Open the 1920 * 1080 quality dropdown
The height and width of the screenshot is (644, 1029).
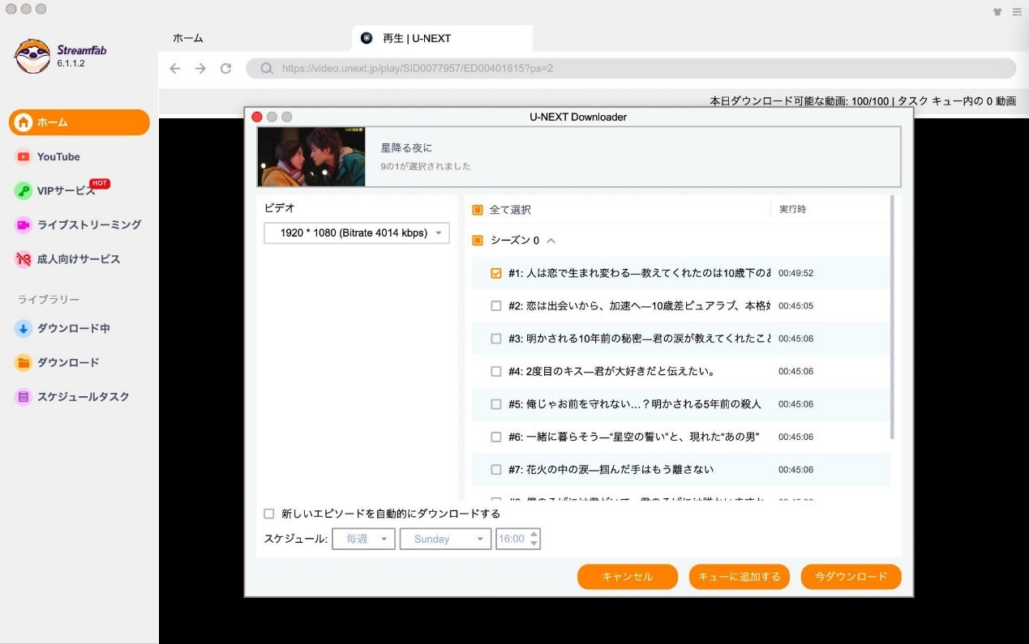(x=355, y=232)
